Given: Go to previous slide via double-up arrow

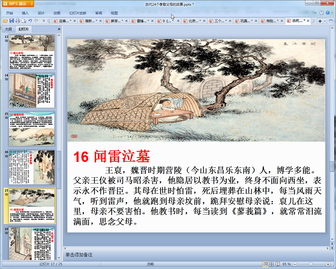Looking at the screenshot, I should click(332, 243).
